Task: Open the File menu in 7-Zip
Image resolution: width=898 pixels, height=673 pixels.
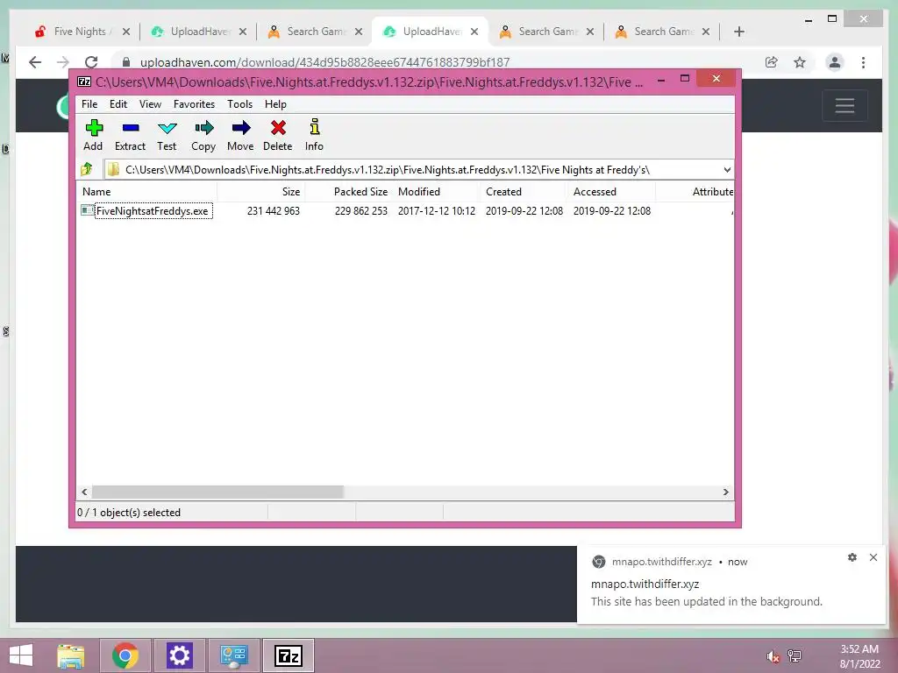Action: click(x=89, y=104)
